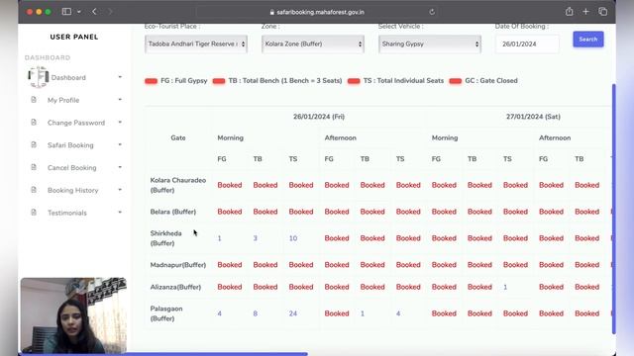Reload the page with the refresh icon

click(x=432, y=12)
